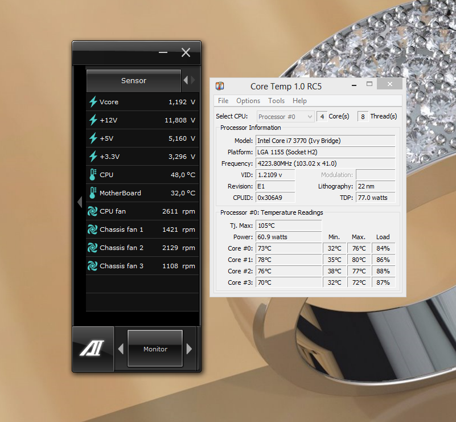The height and width of the screenshot is (422, 456).
Task: Click the Chassis fan 3 speed 1108 rpm
Action: [179, 266]
